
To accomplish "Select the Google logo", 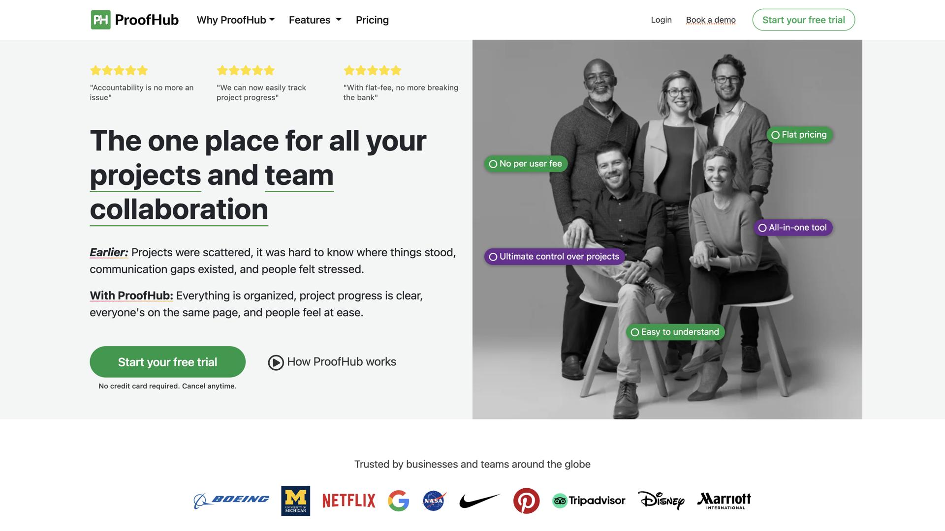I will (399, 500).
